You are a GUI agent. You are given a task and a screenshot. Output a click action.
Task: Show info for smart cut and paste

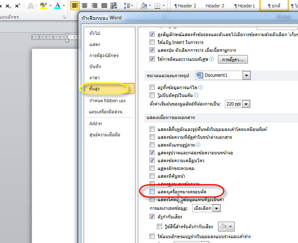(x=212, y=59)
